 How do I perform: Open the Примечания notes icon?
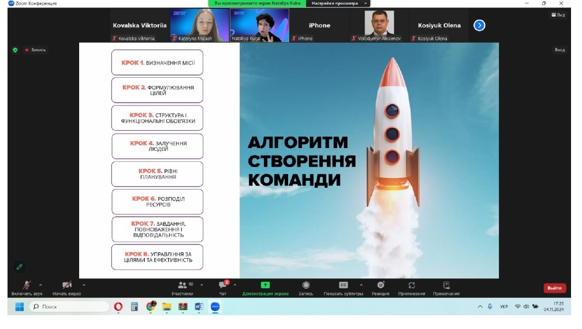coord(446,286)
